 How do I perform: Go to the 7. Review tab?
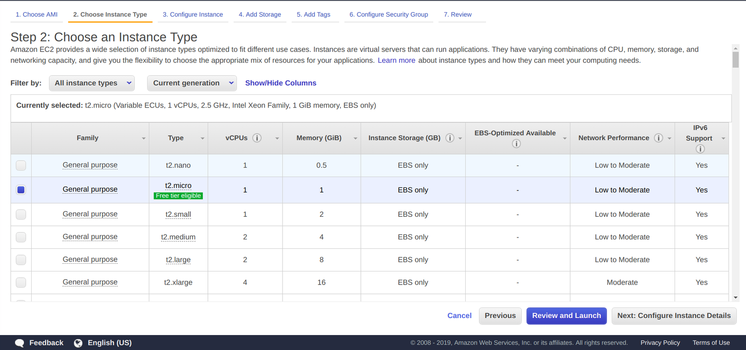(x=458, y=14)
